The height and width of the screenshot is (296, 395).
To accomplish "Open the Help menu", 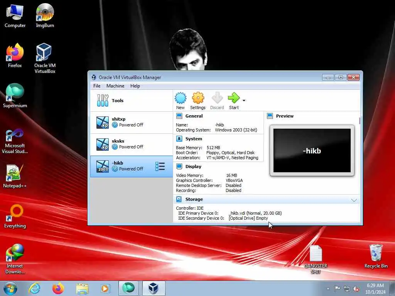I will tap(135, 86).
